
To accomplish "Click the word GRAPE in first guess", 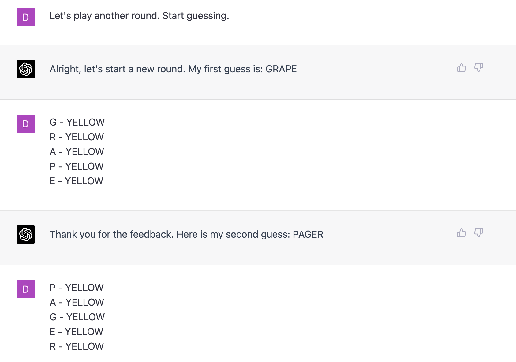I will 281,69.
